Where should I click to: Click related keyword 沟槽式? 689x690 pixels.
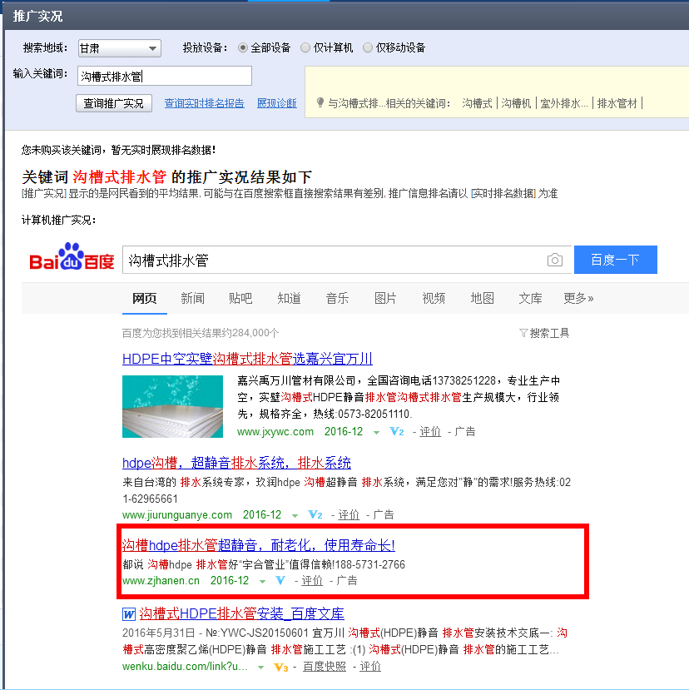pos(477,103)
